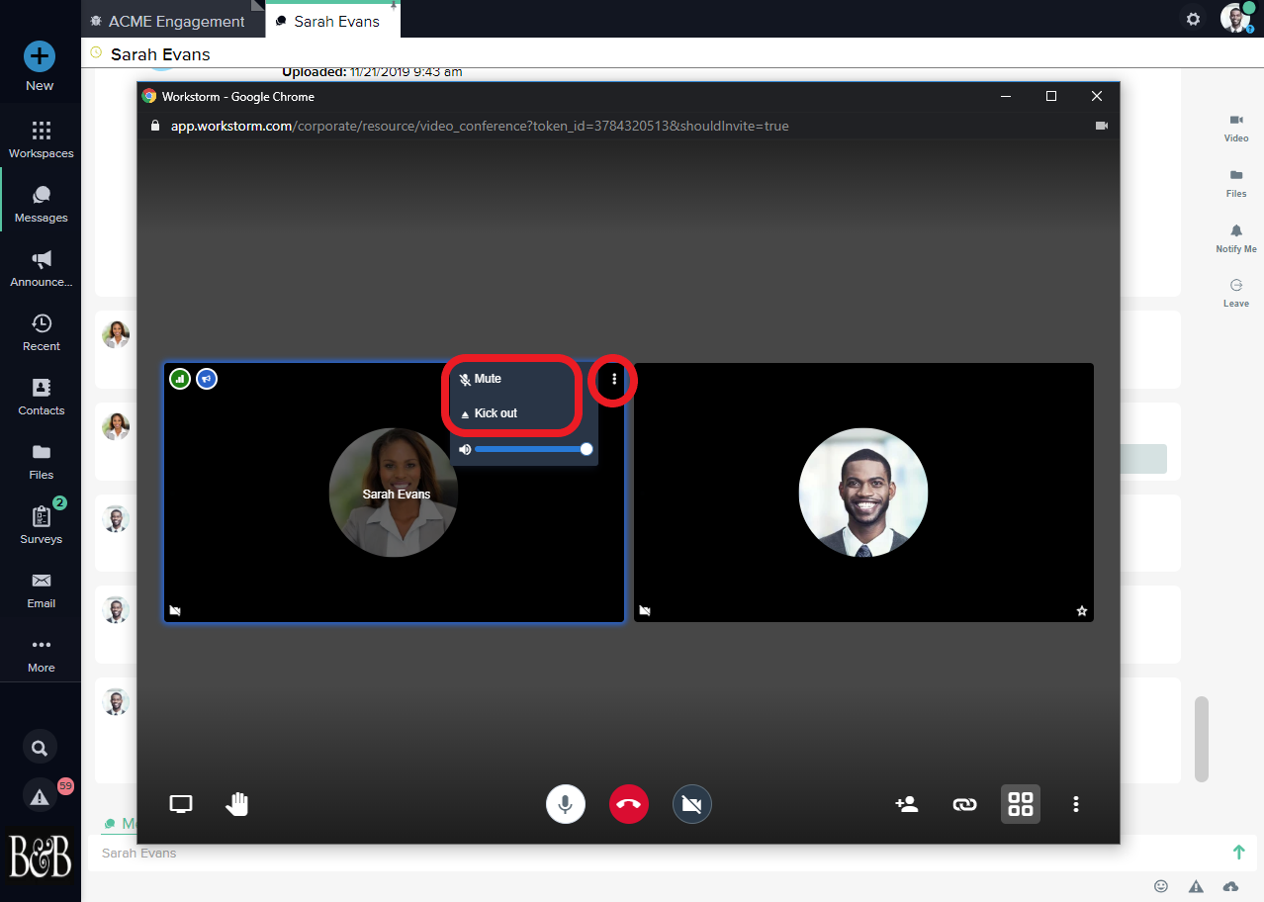Invite people to the call
Image resolution: width=1264 pixels, height=902 pixels.
coord(906,804)
